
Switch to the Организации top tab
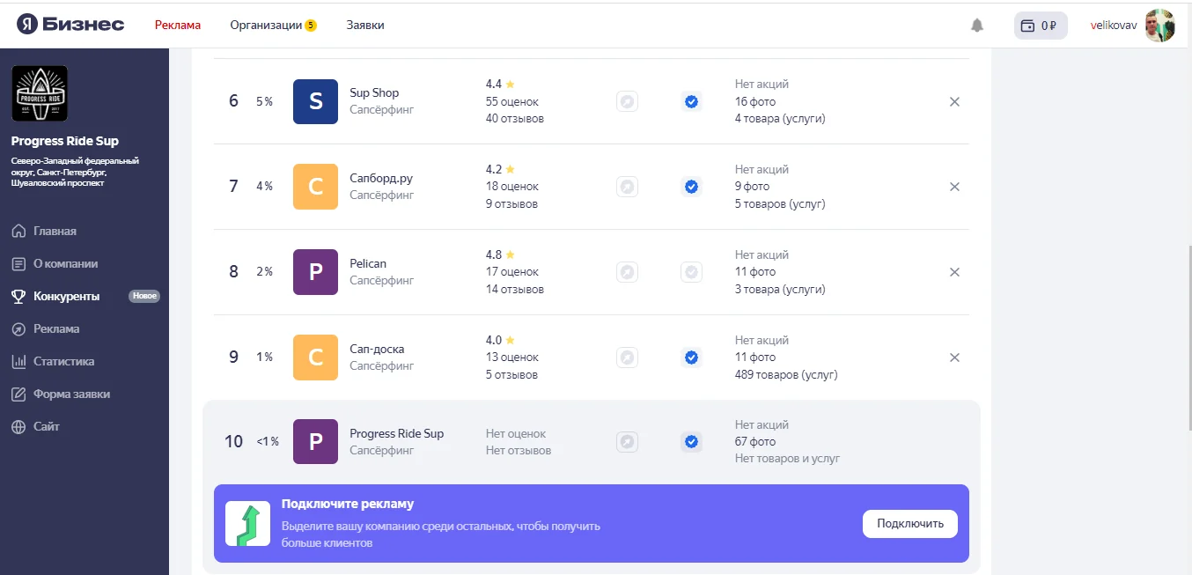click(266, 25)
